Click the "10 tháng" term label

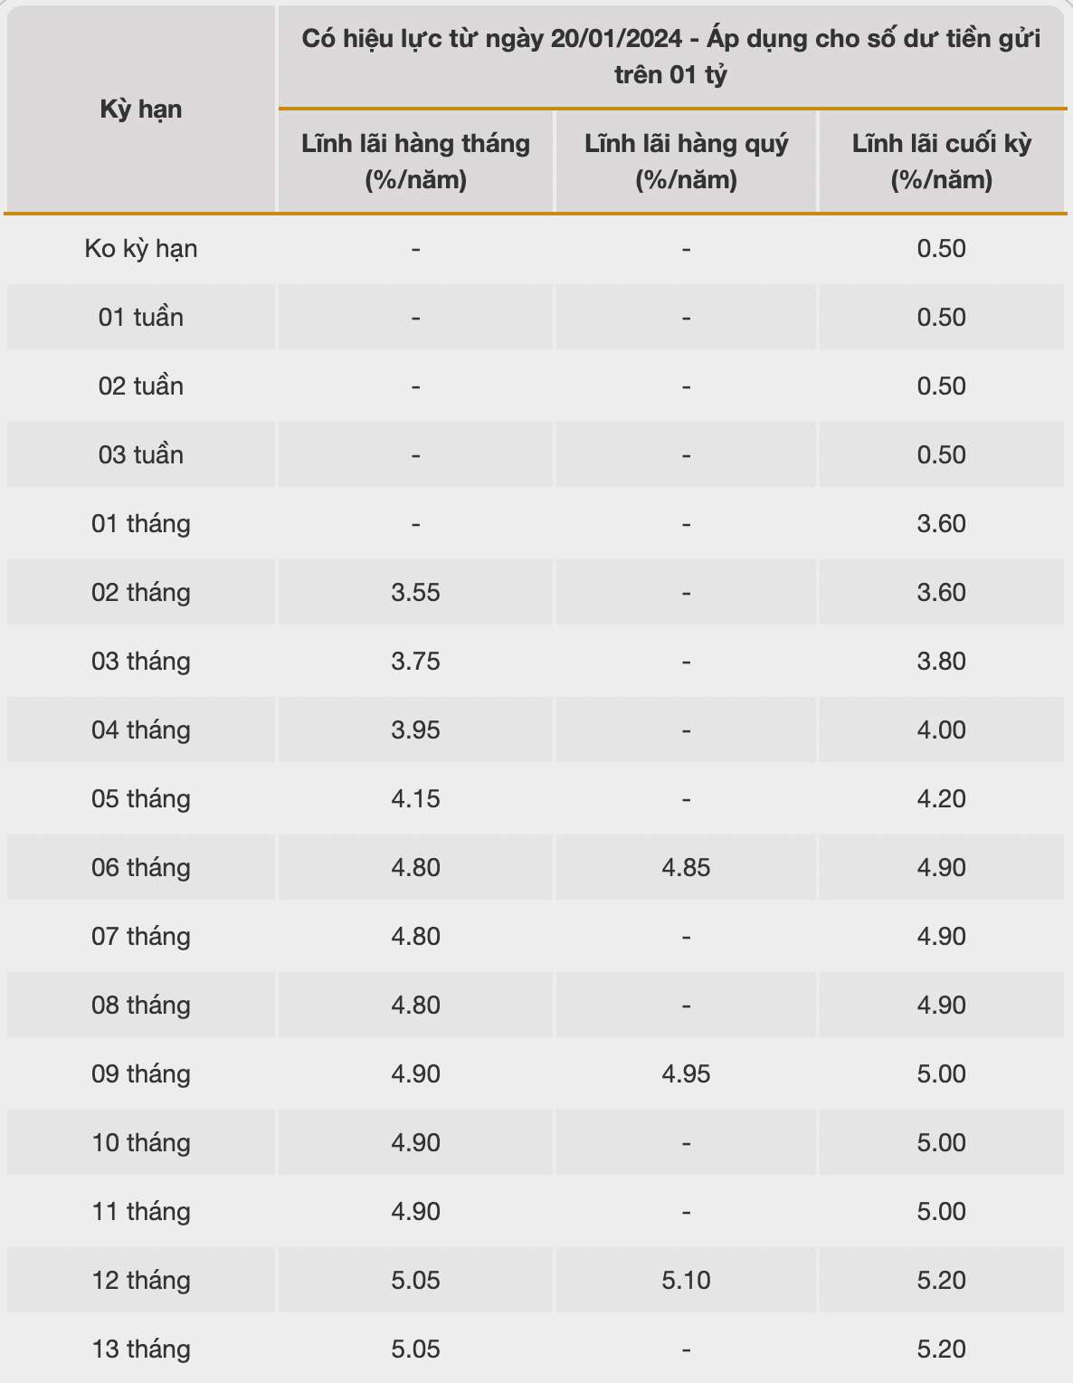(x=141, y=1143)
